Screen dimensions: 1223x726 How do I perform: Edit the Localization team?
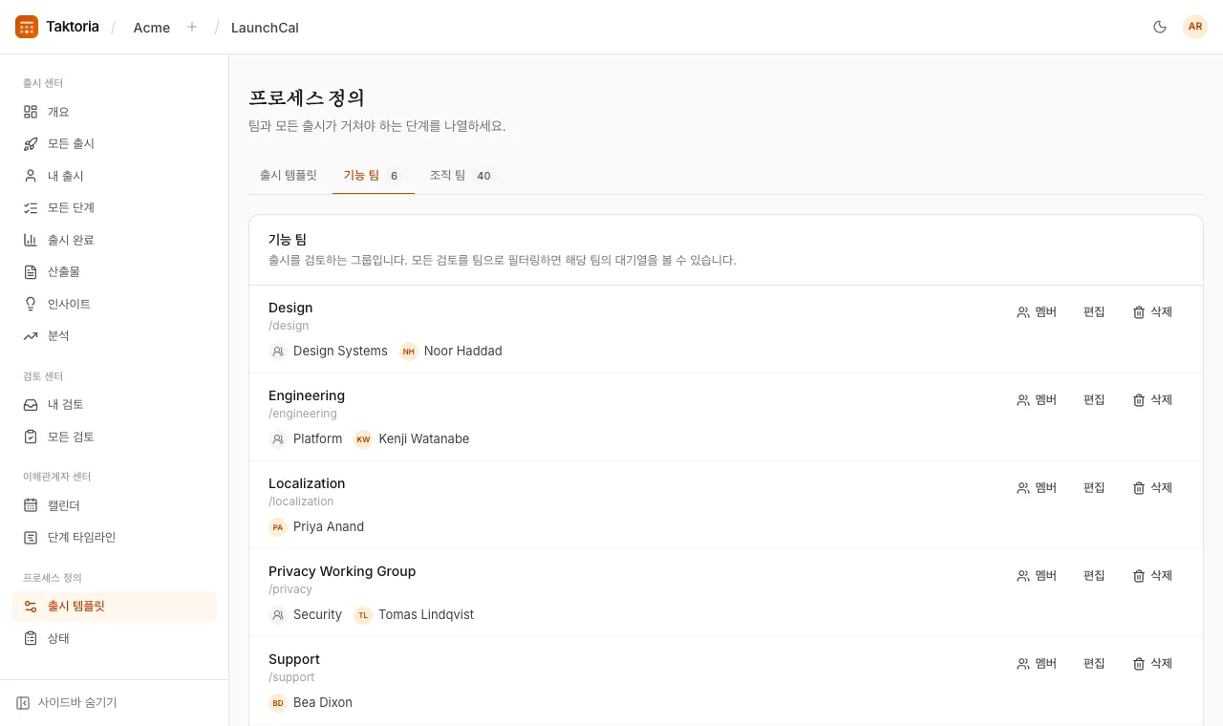tap(1094, 487)
